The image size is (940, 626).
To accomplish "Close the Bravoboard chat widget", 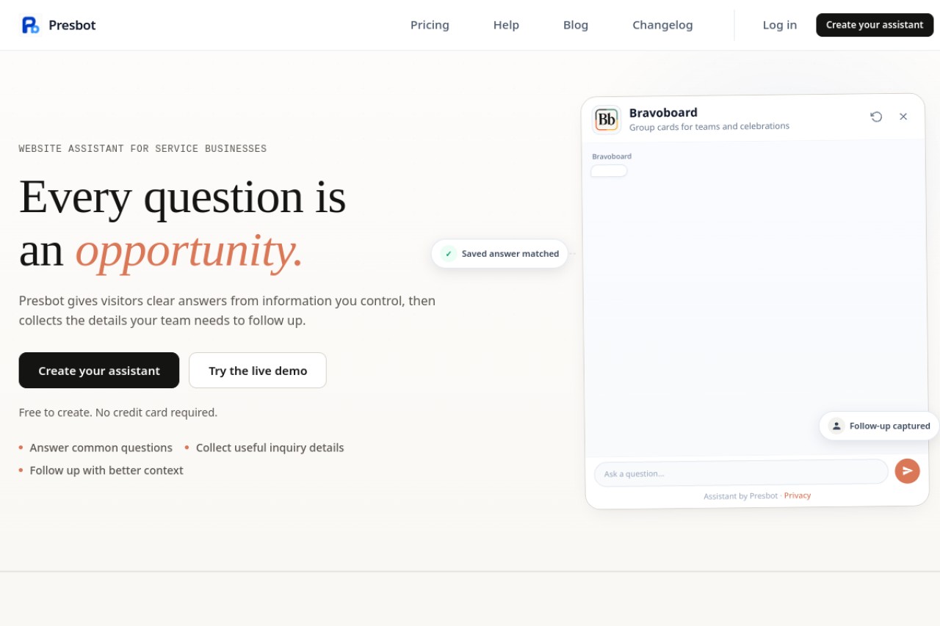I will click(x=903, y=117).
